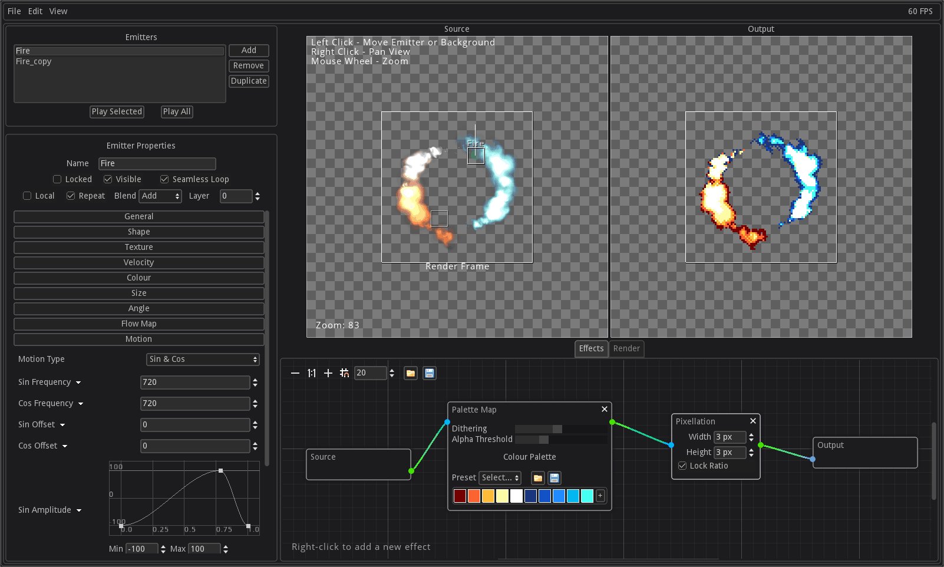Select the white palette swatch

point(517,496)
